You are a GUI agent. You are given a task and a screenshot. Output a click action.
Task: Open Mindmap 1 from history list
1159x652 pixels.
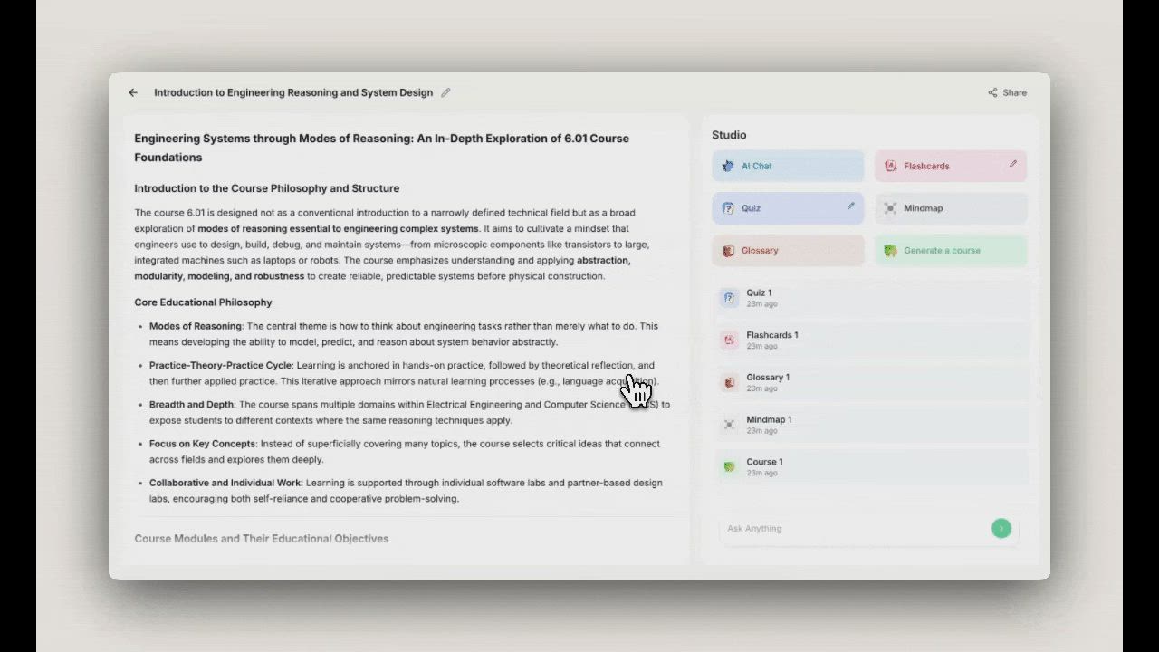tap(873, 425)
